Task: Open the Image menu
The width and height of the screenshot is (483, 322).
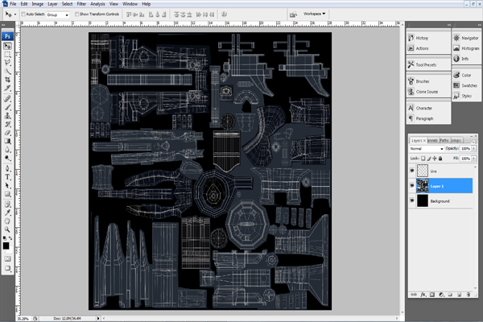Action: (x=38, y=4)
